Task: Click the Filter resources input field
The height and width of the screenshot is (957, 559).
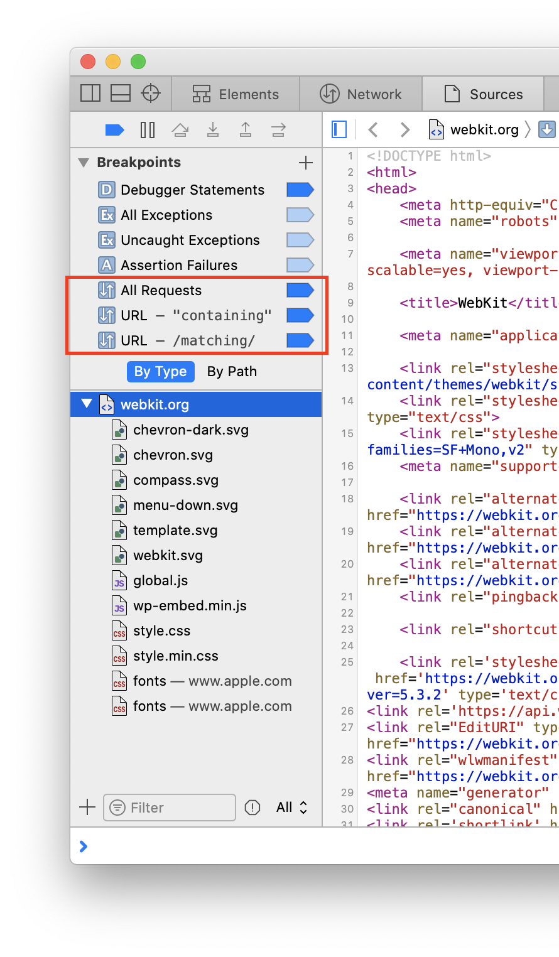Action: pyautogui.click(x=170, y=808)
